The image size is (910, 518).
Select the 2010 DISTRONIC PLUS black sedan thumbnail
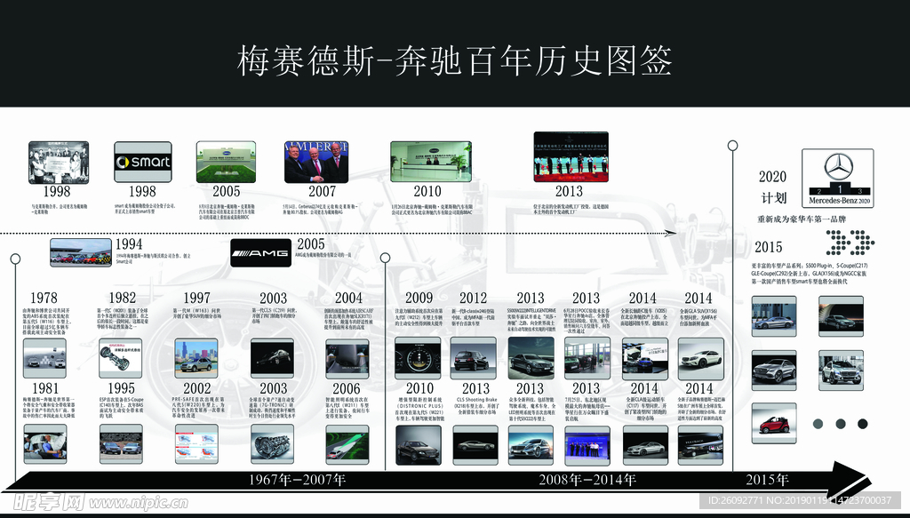click(419, 445)
